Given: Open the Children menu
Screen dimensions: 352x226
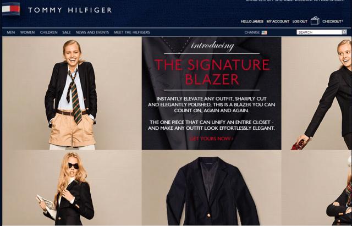Looking at the screenshot, I should click(49, 32).
